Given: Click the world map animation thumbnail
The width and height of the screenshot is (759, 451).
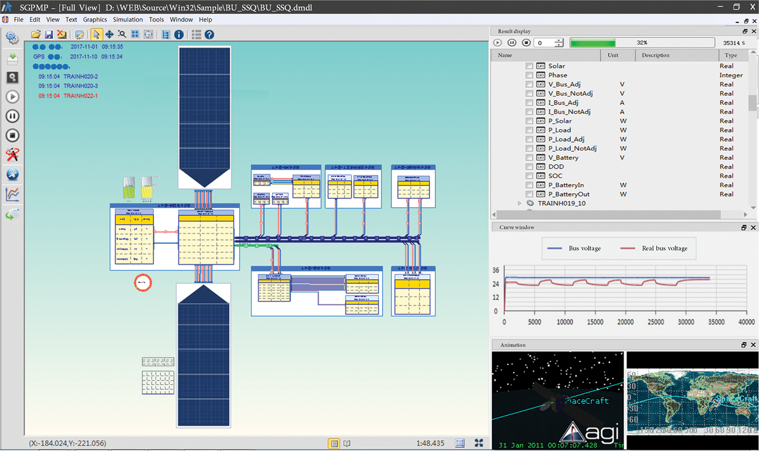Looking at the screenshot, I should (x=692, y=400).
